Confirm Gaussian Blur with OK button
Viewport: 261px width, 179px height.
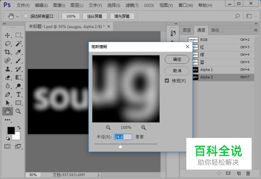click(x=177, y=60)
